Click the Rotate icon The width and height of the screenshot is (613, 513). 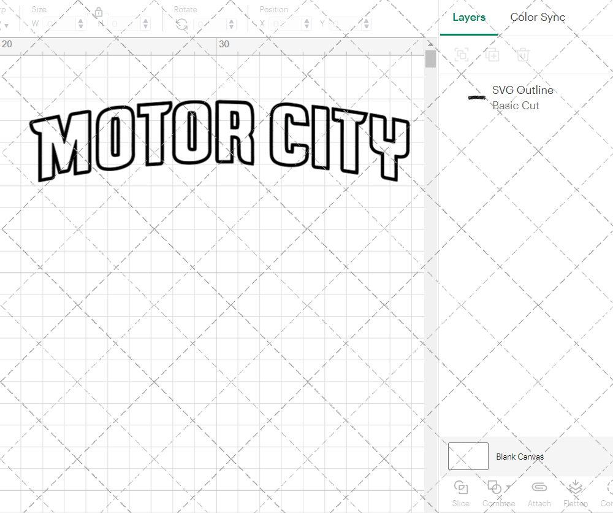coord(182,25)
